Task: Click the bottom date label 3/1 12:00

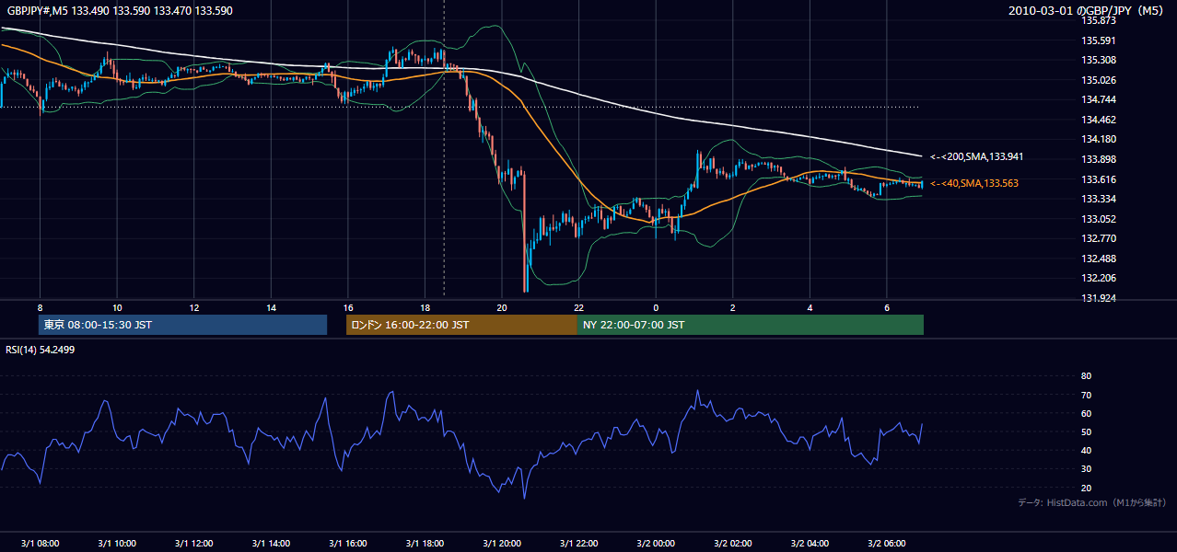Action: click(193, 543)
